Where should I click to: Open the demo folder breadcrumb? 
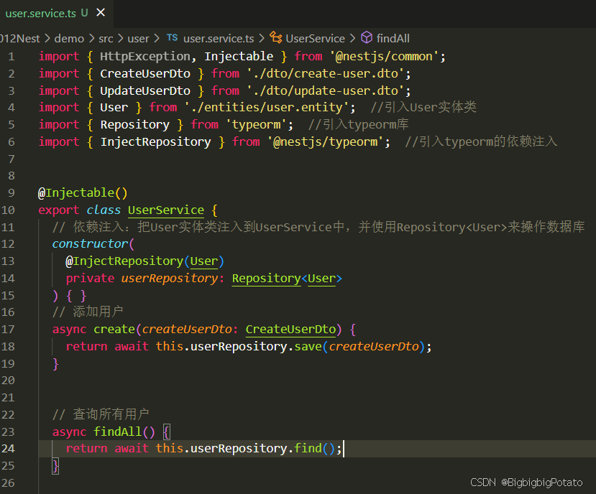point(69,38)
